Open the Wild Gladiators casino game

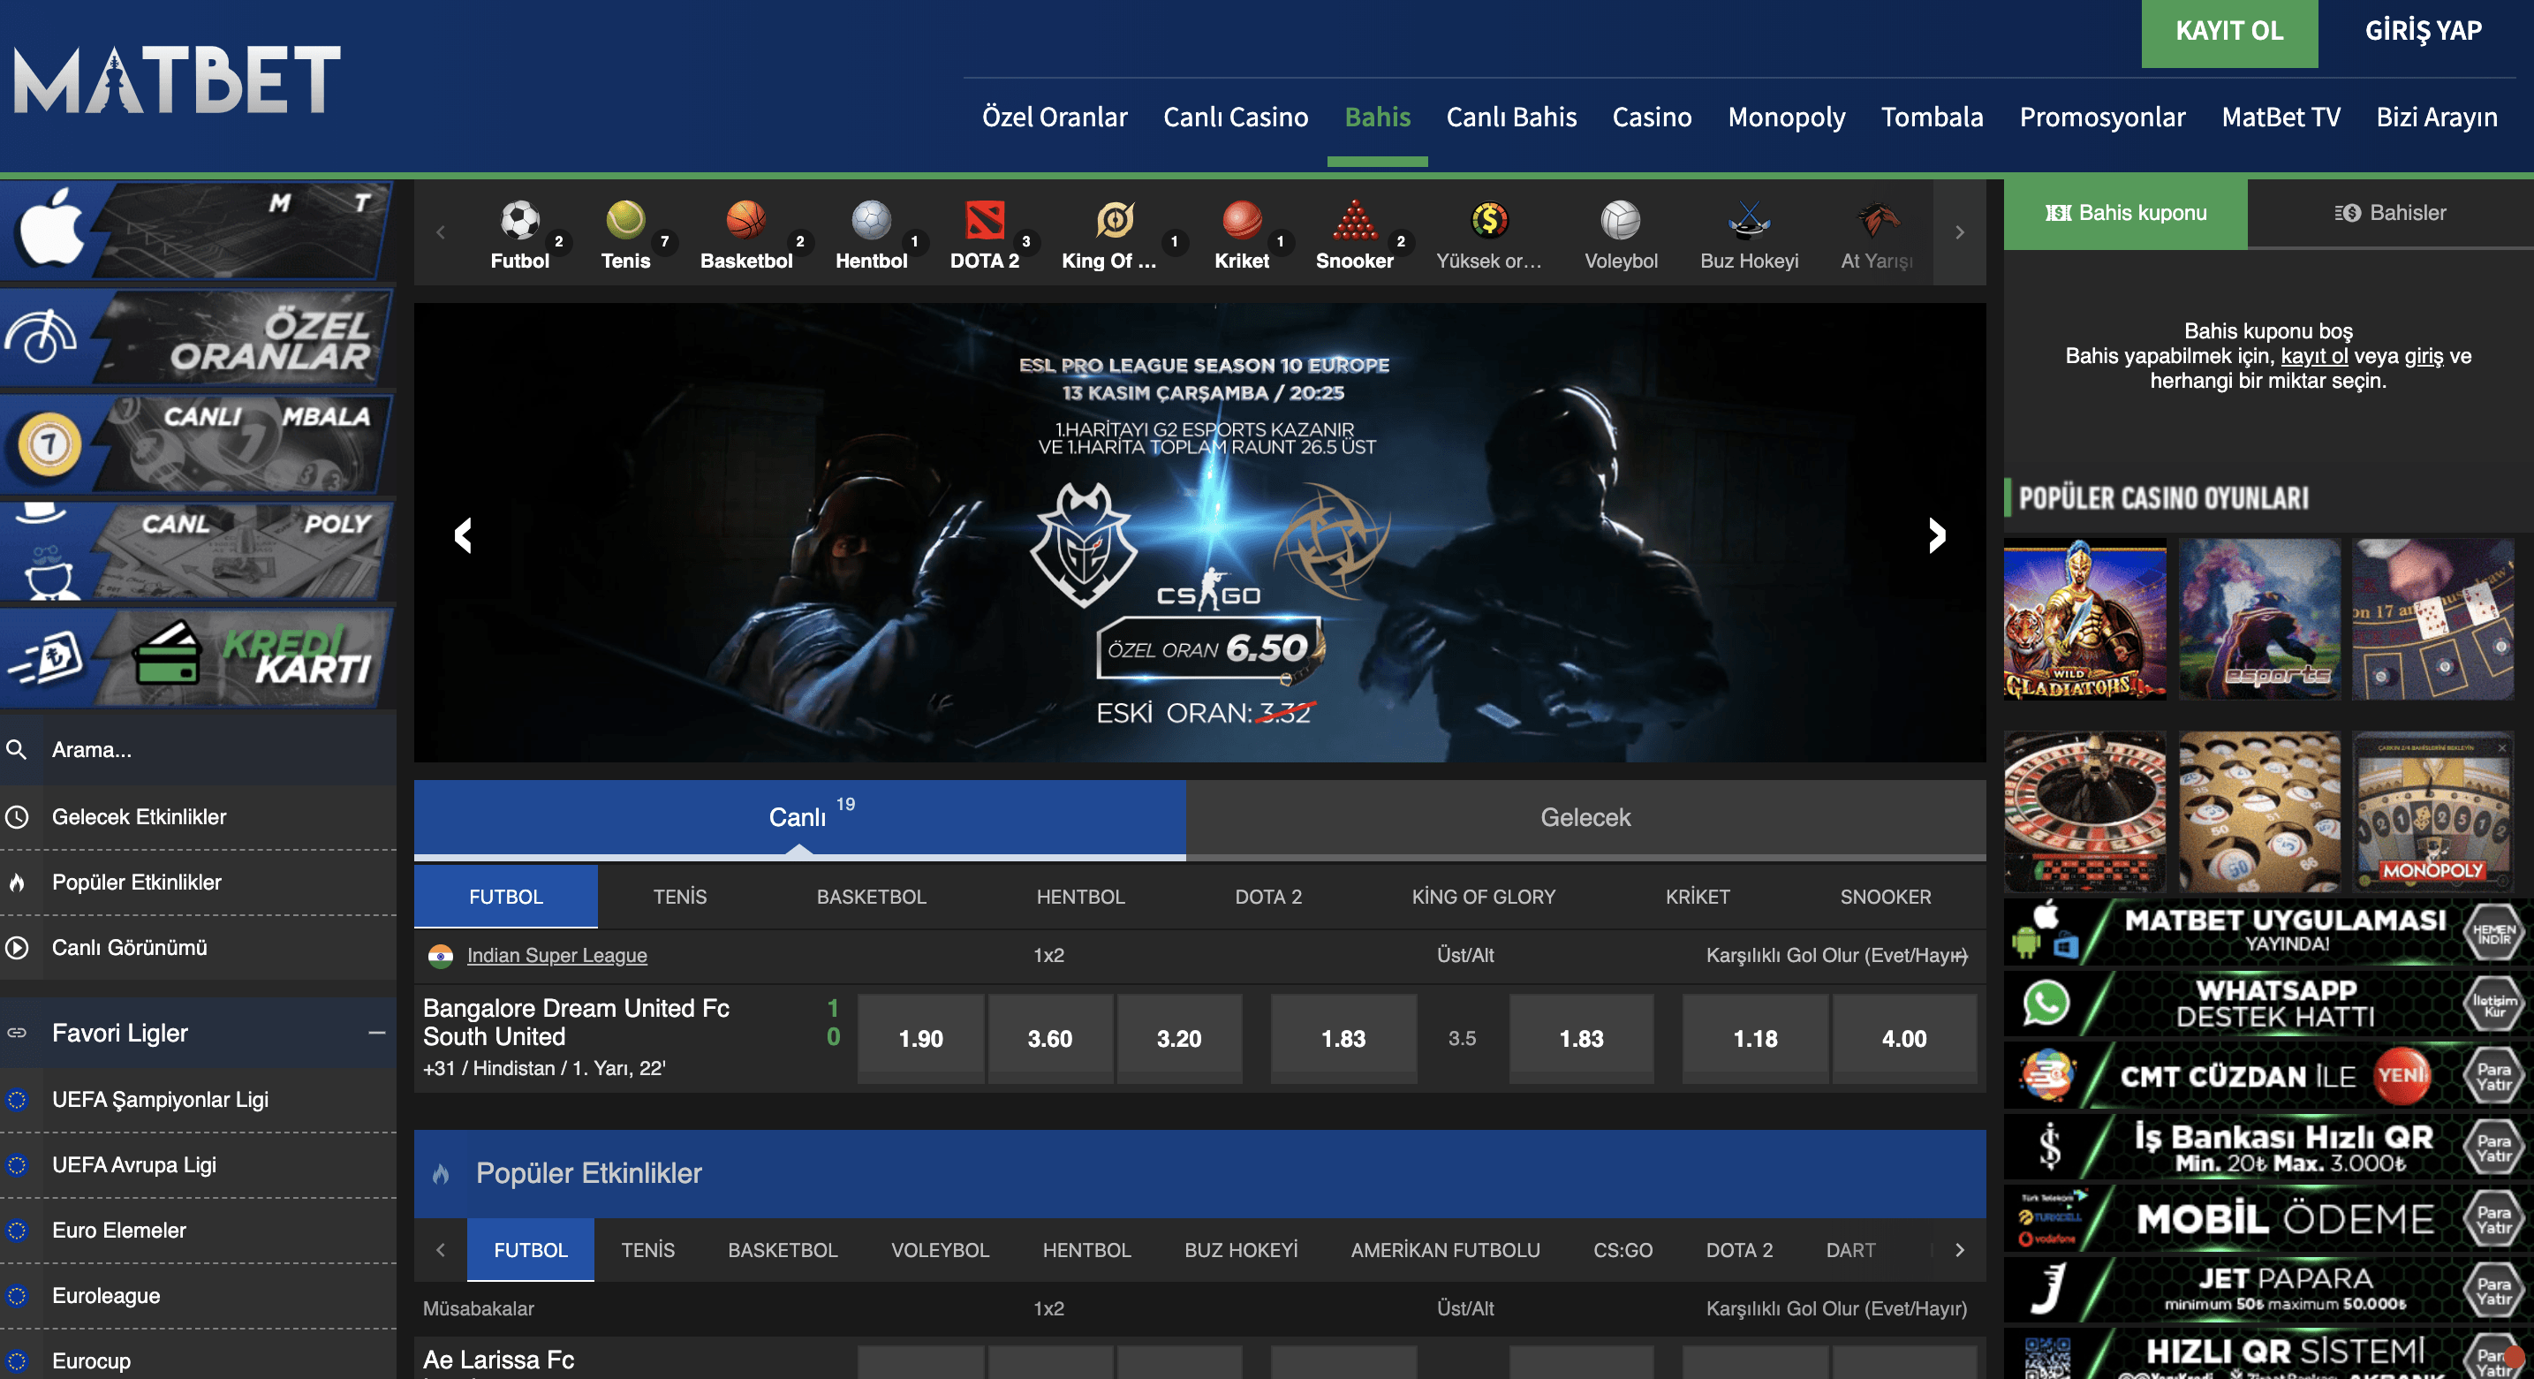[x=2084, y=618]
